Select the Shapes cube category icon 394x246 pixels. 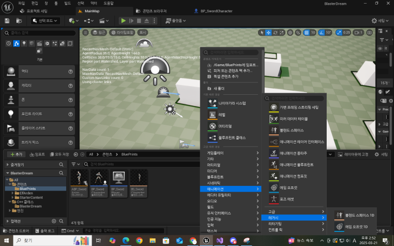[x=32, y=43]
